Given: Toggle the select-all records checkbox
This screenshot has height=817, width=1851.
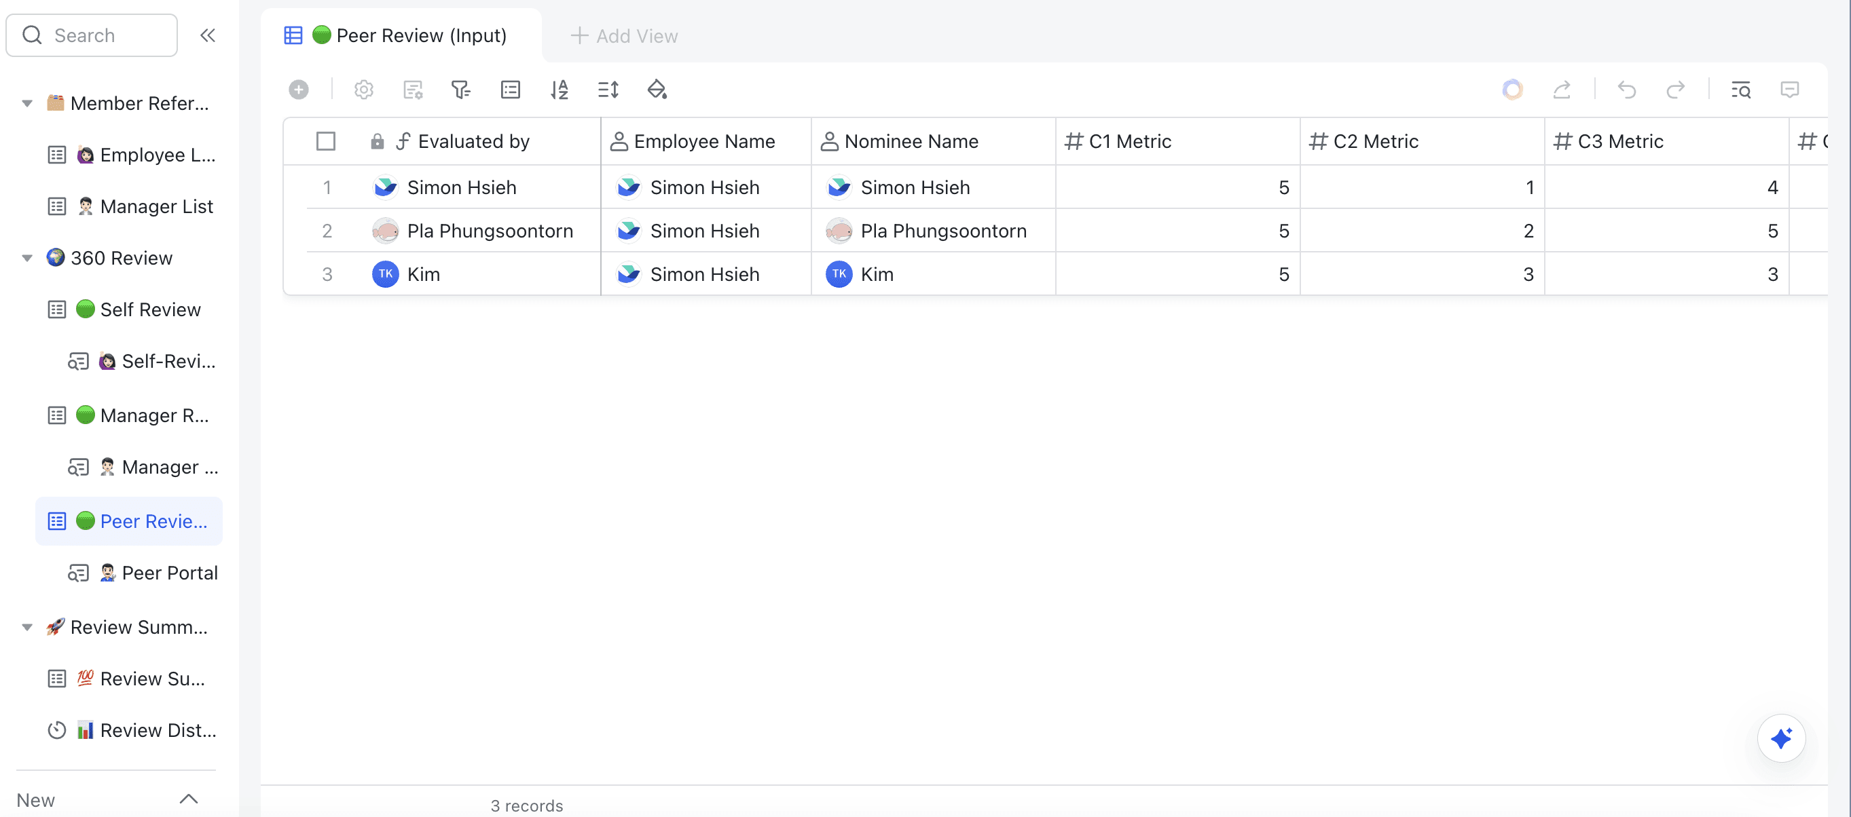Looking at the screenshot, I should tap(325, 140).
